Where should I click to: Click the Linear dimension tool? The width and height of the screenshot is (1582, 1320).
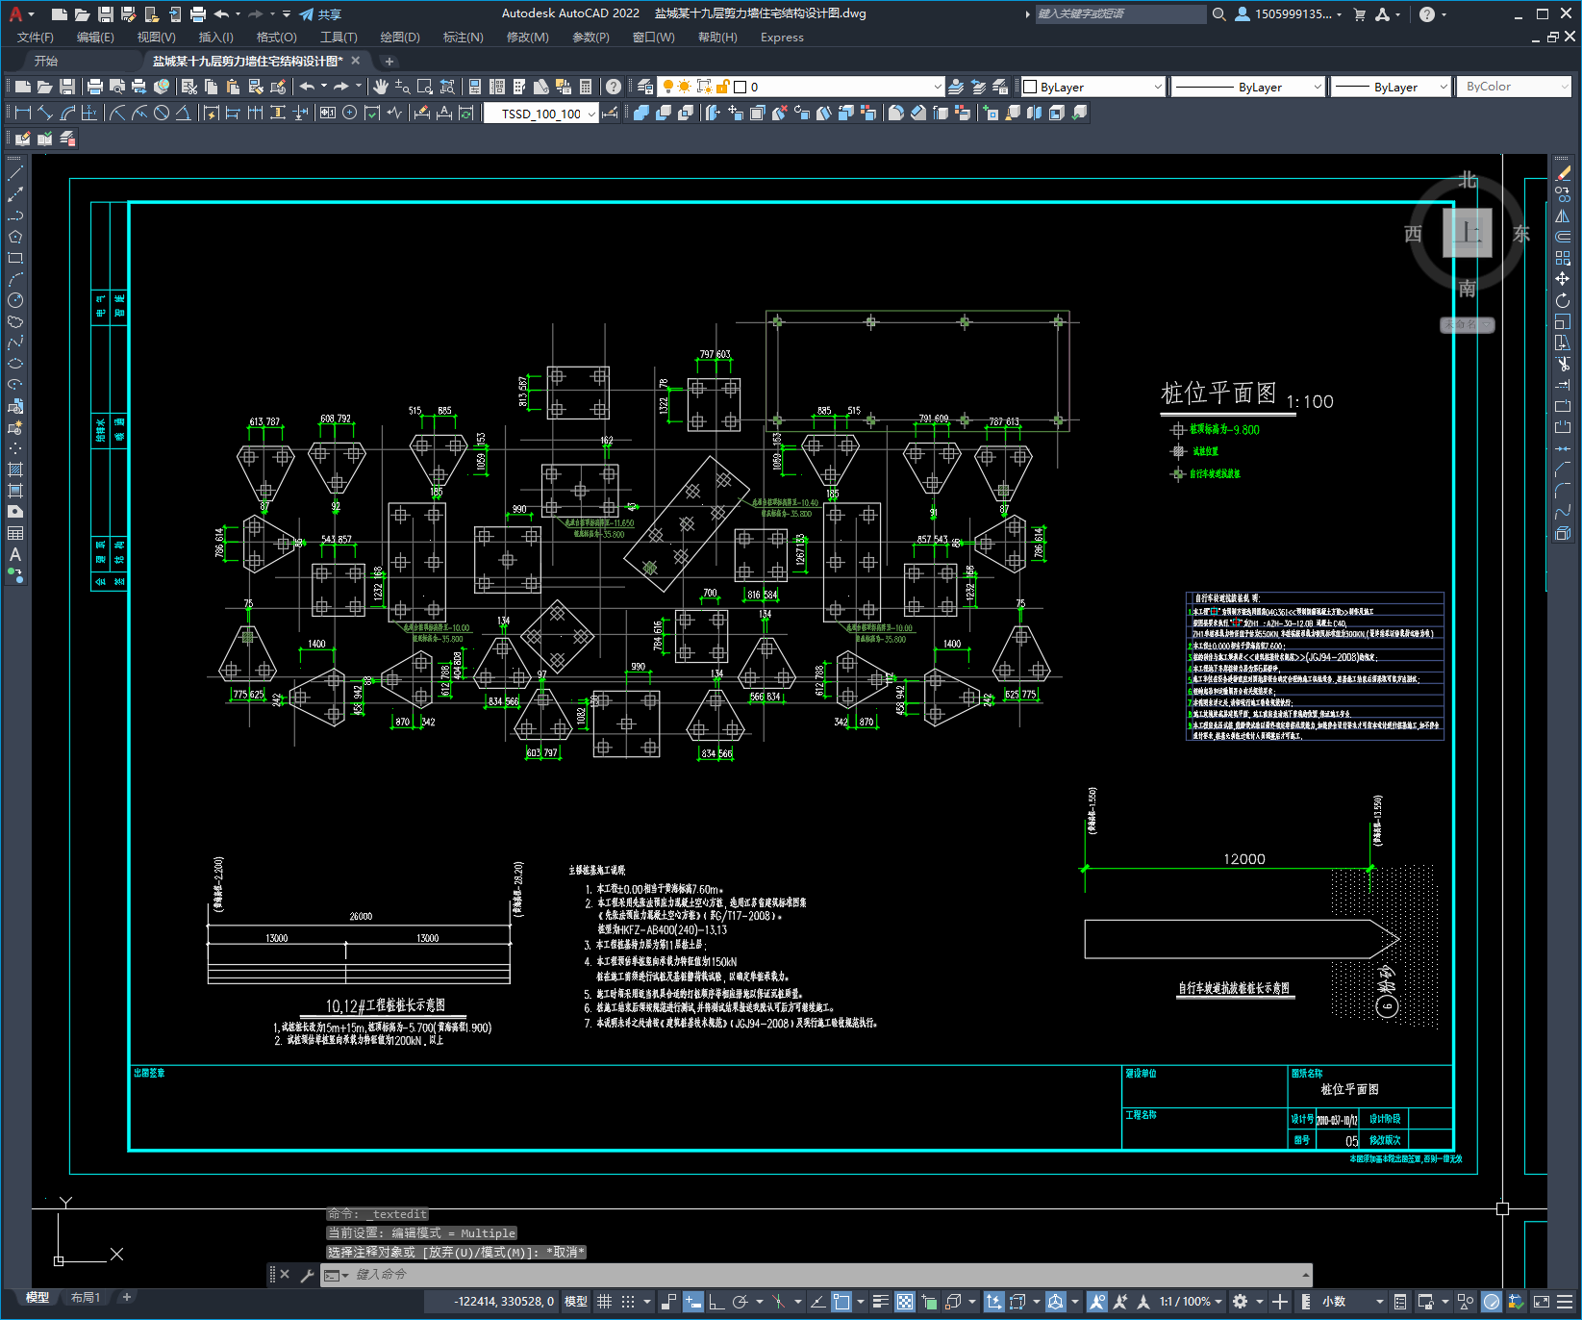(x=23, y=113)
